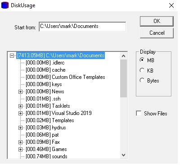The image size is (180, 165).
Task: Click the tree's vertical scrollbar thumb
Action: point(123,78)
